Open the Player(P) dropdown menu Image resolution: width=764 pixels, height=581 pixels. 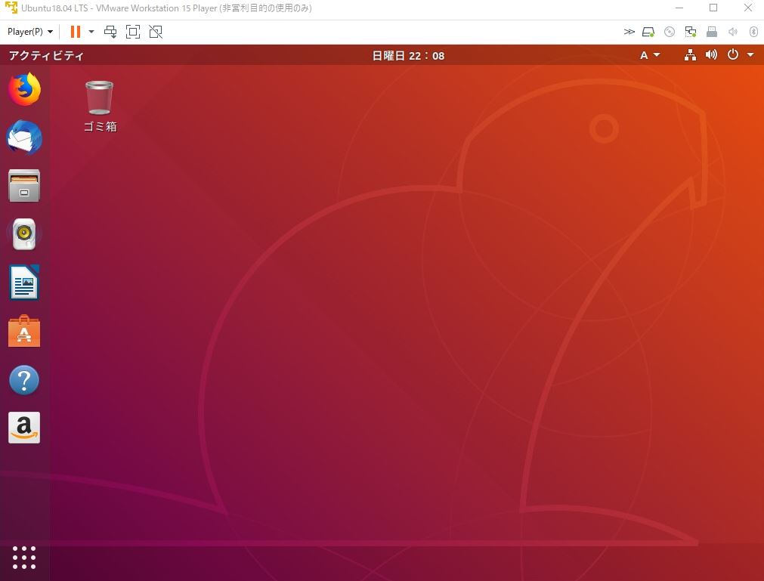click(30, 32)
